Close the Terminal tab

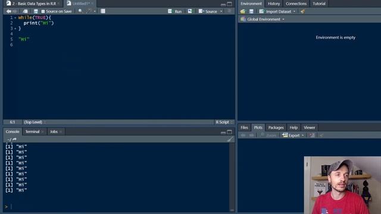[x=42, y=132]
